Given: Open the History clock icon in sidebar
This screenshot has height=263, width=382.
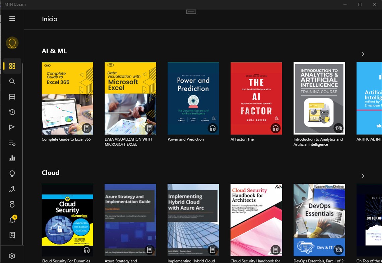Looking at the screenshot, I should [x=12, y=112].
